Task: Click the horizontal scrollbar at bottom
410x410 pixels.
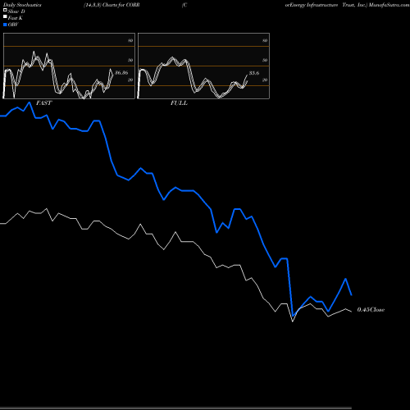Action: (175, 408)
